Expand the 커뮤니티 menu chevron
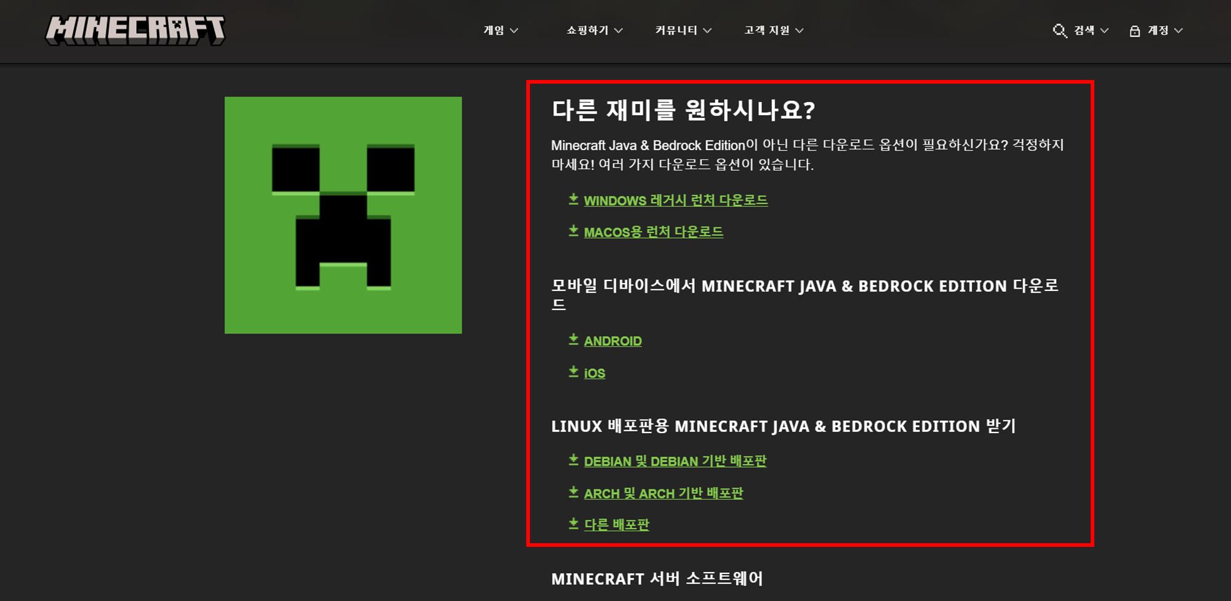The height and width of the screenshot is (601, 1231). pos(707,31)
